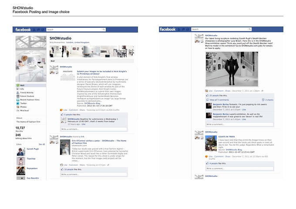
Task: Open the Info section in sidebar
Action: [22, 89]
